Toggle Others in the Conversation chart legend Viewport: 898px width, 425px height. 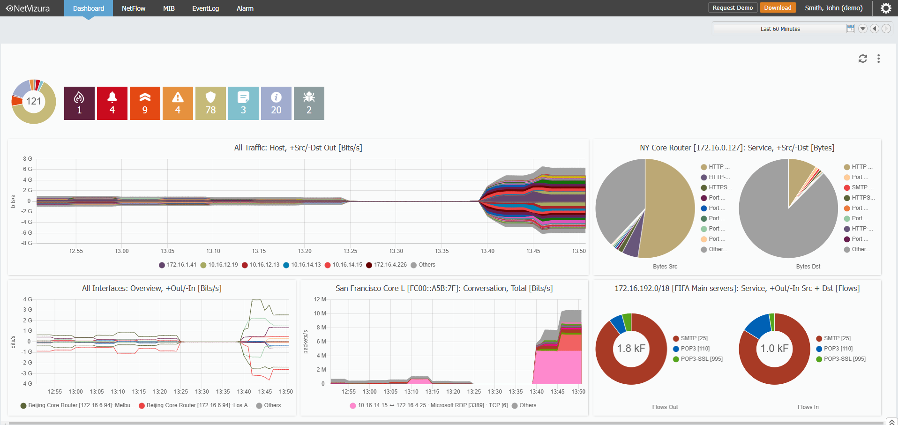pyautogui.click(x=524, y=405)
